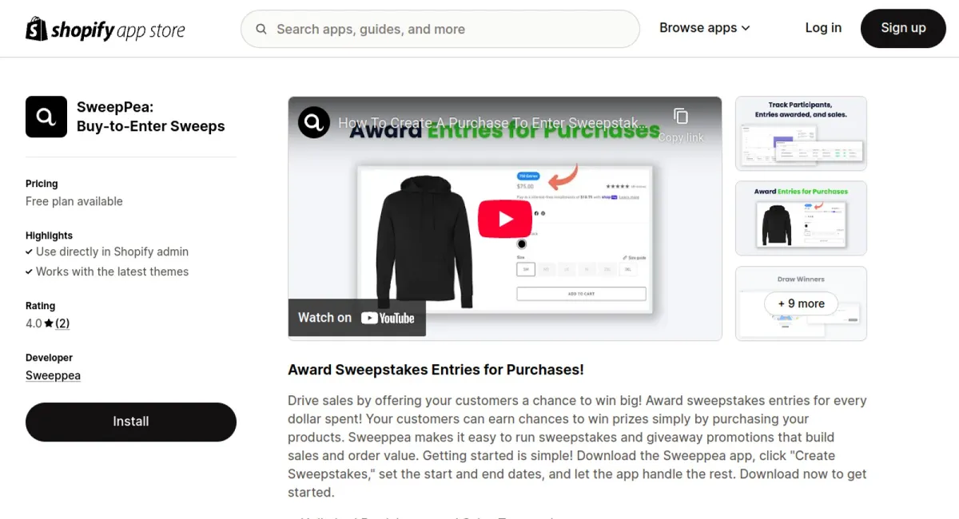Open the Sweeppea developer page
Viewport: 959px width, 519px height.
point(53,375)
